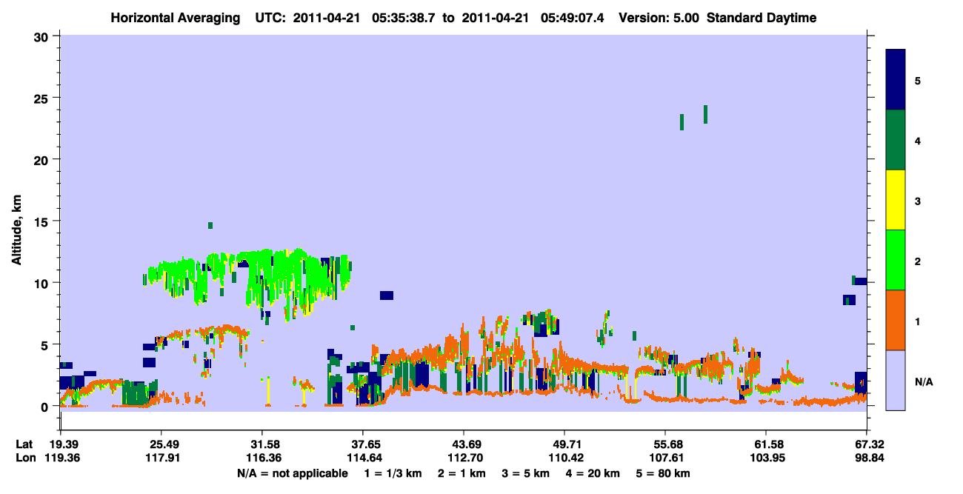Click the 25 tick label on altitude axis
Screen dimensions: 963x494
click(43, 98)
